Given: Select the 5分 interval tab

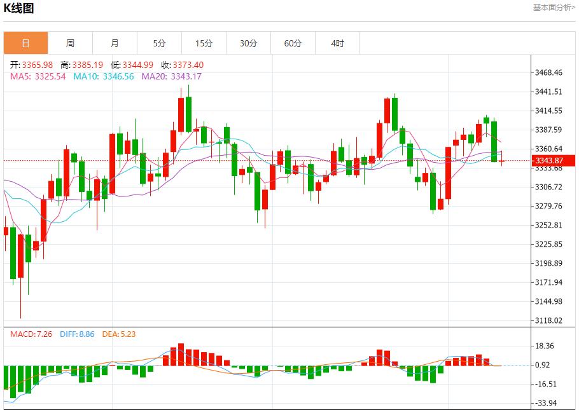Looking at the screenshot, I should click(159, 43).
